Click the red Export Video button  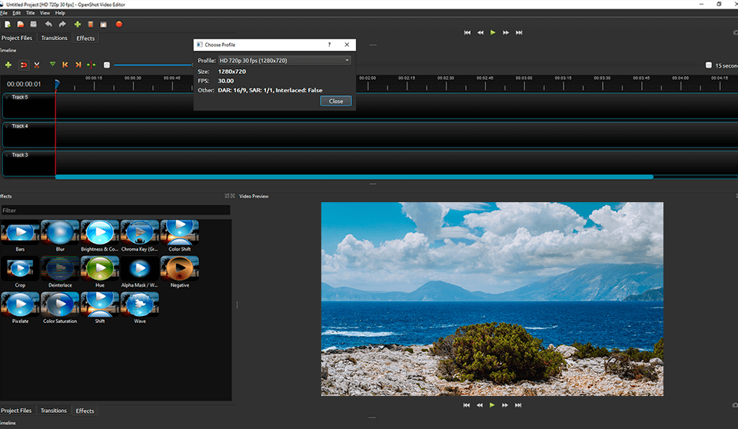click(119, 25)
